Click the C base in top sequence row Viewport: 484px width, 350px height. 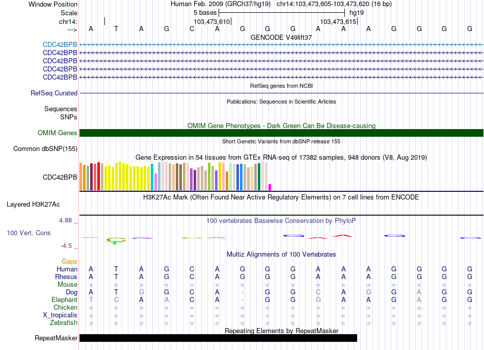tap(192, 29)
